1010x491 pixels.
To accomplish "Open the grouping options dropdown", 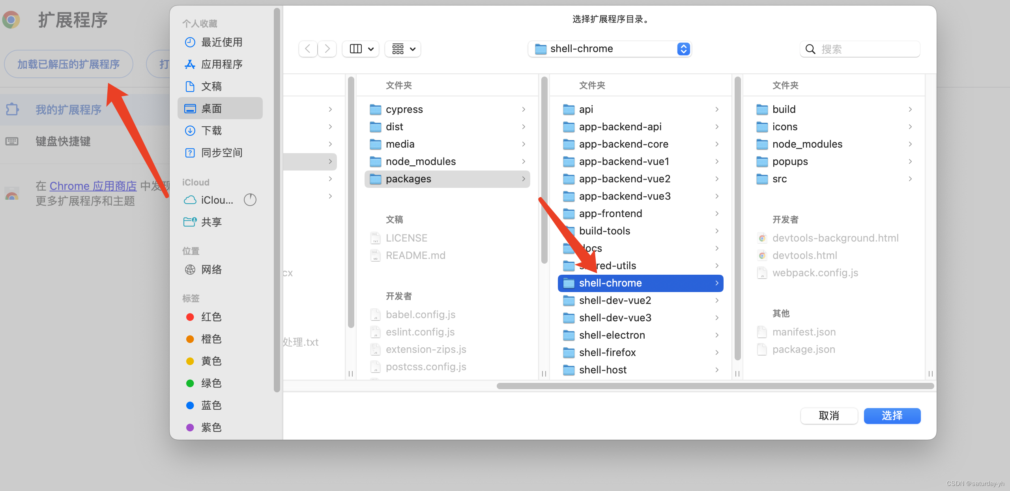I will click(403, 49).
